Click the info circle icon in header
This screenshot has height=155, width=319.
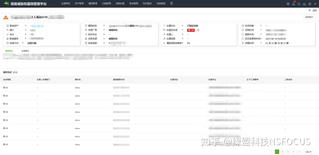299,4
